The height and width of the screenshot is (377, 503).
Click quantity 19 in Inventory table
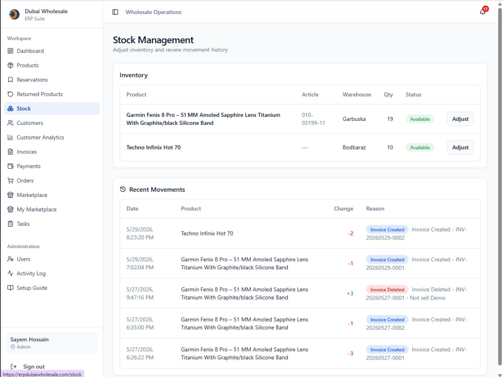click(390, 119)
